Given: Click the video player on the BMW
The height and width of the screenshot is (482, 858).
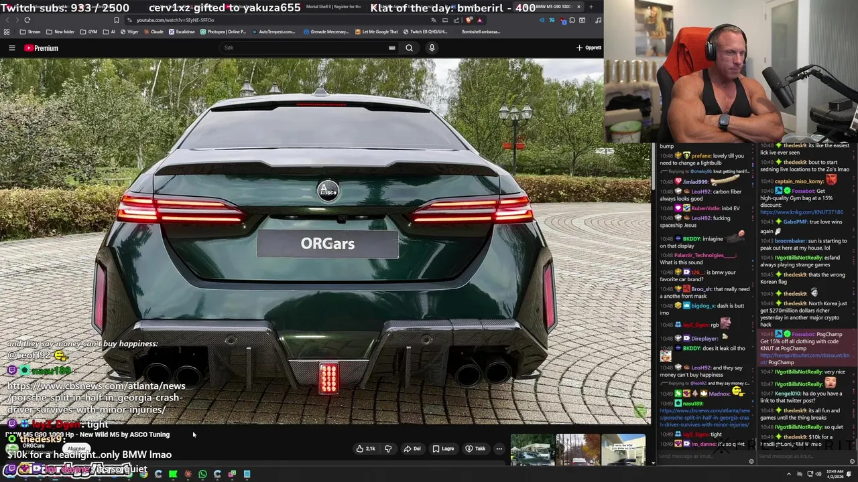Looking at the screenshot, I should (x=325, y=241).
